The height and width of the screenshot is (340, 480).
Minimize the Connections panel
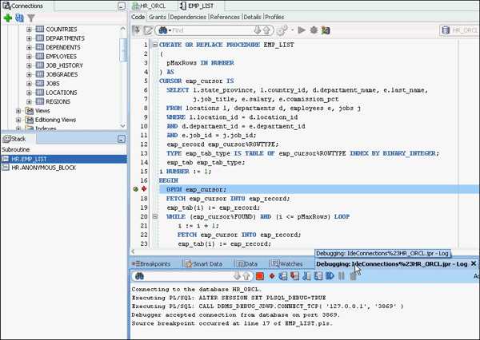122,6
